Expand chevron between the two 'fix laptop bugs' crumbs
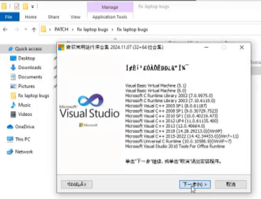The image size is (261, 199). pyautogui.click(x=112, y=30)
